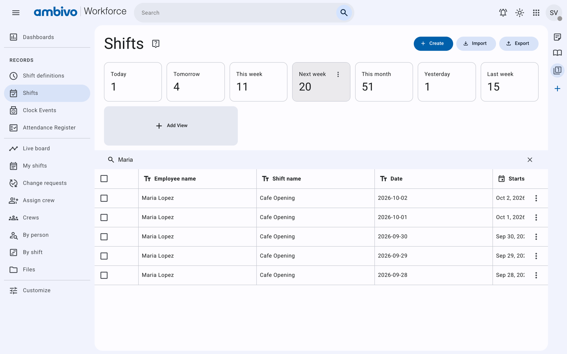Open the apps grid launcher
This screenshot has height=354, width=567.
(536, 13)
